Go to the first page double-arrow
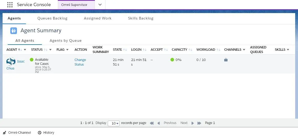This screenshot has width=298, height=137. click(152, 123)
